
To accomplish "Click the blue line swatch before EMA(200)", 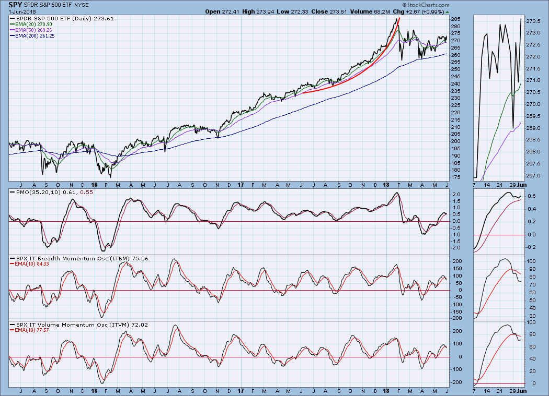I will (13, 35).
